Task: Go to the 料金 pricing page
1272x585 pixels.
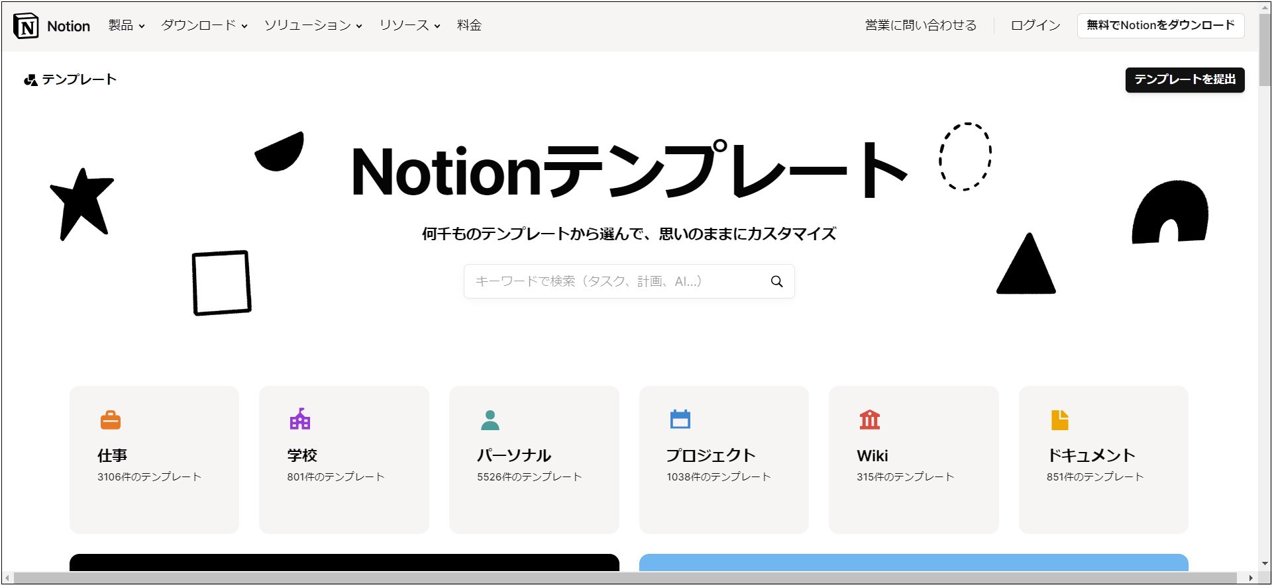Action: coord(469,26)
